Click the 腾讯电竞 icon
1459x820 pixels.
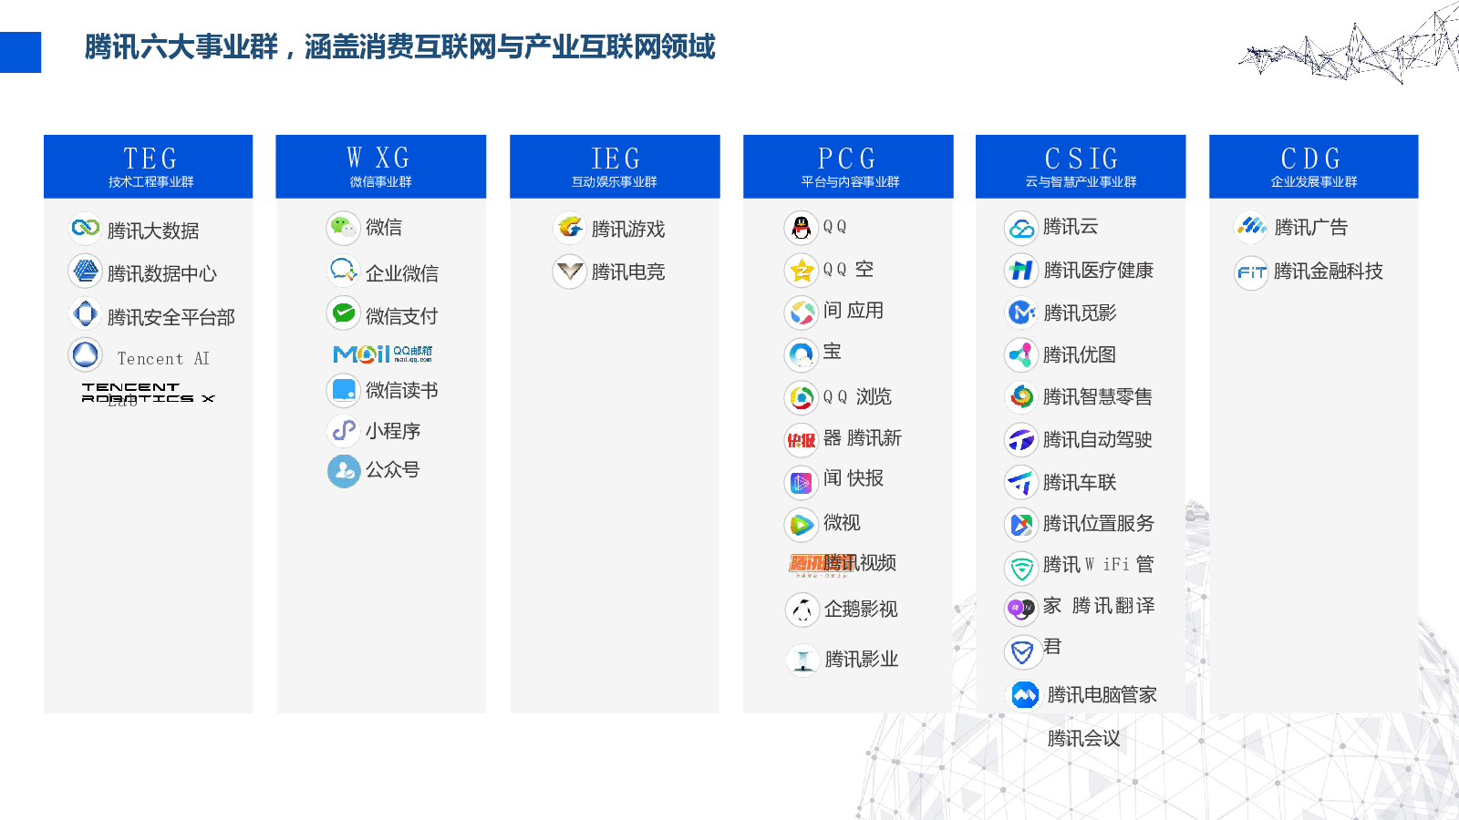click(570, 272)
